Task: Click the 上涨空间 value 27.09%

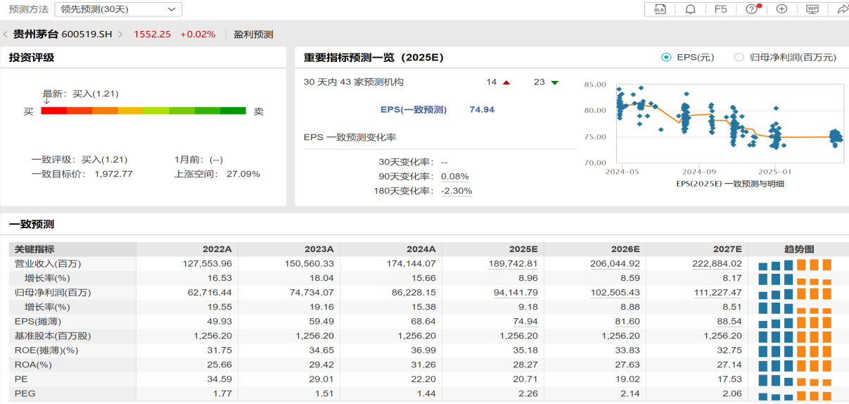Action: pyautogui.click(x=243, y=174)
